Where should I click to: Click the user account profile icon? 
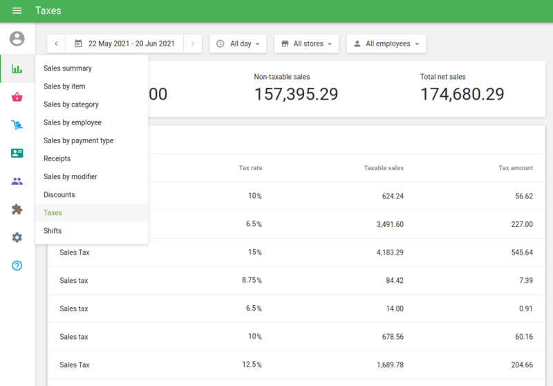(x=17, y=39)
